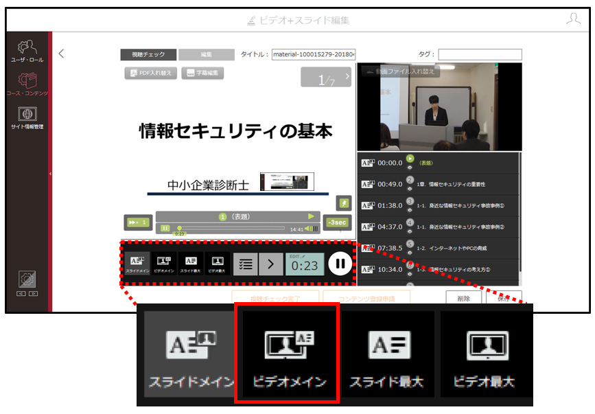This screenshot has width=595, height=414.
Task: Switch to スライドメイン layout in player toolbar
Action: (137, 264)
